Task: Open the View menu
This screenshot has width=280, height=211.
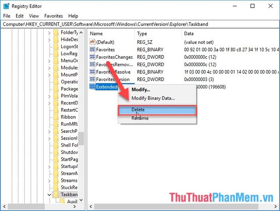Action: pyautogui.click(x=34, y=16)
